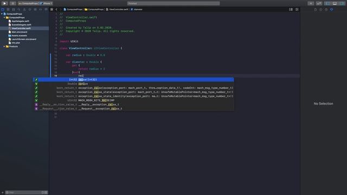Show the Source Control navigator
The height and width of the screenshot is (195, 347).
coord(8,10)
